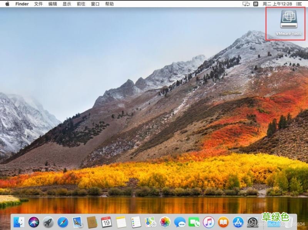The height and width of the screenshot is (230, 308).
Task: Open the Notes app
Action: [120, 222]
